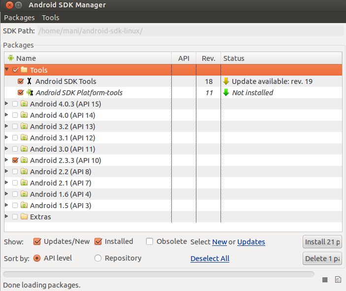The height and width of the screenshot is (291, 346).
Task: Expand Android 3.1 (API 12) node
Action: pyautogui.click(x=6, y=137)
